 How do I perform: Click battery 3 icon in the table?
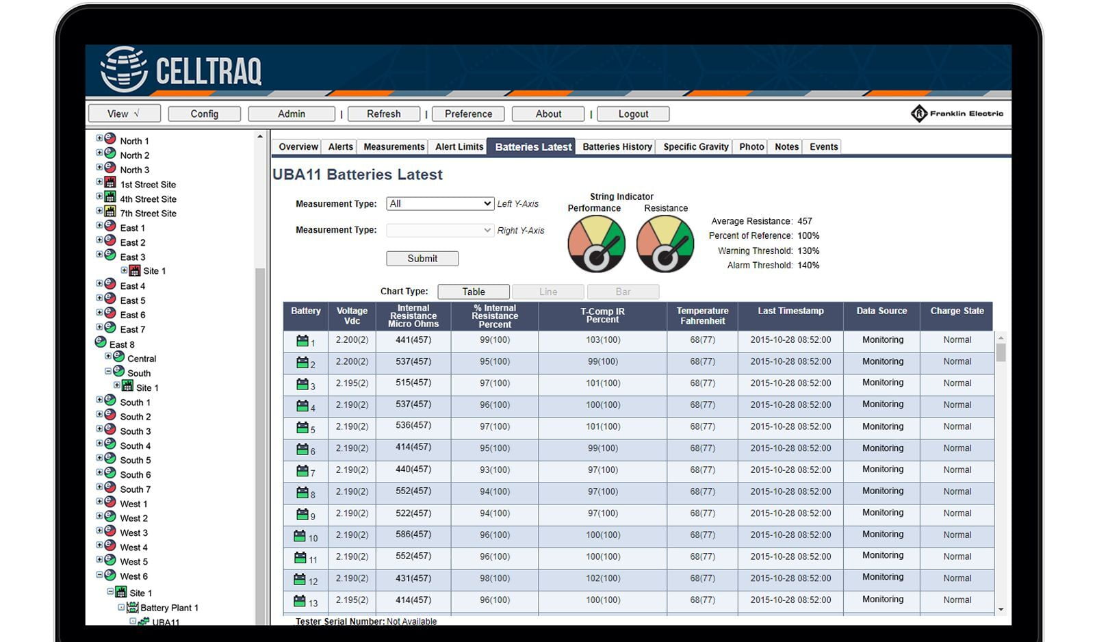click(x=302, y=384)
